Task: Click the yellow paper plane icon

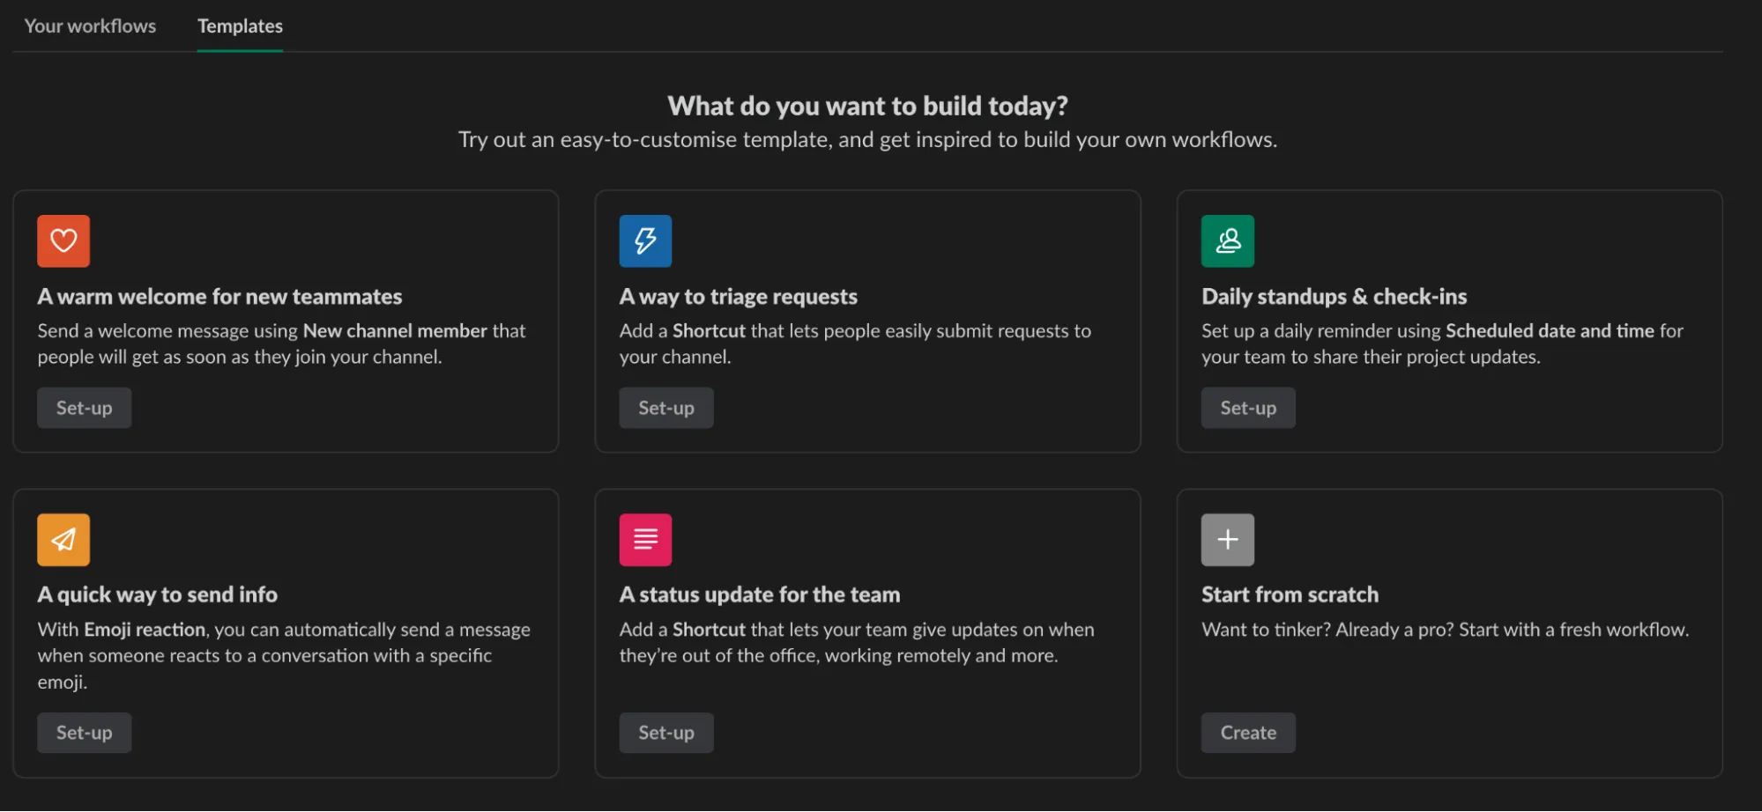Action: coord(63,539)
